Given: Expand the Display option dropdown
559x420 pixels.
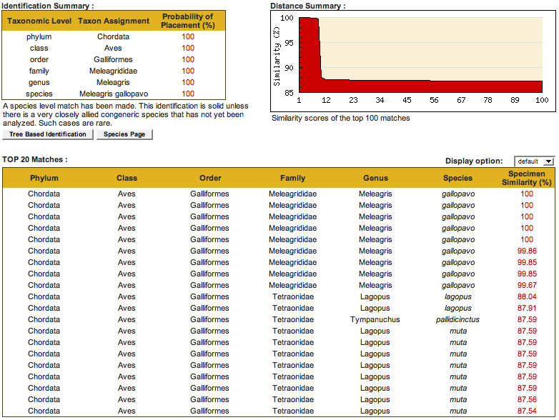Looking at the screenshot, I should click(x=533, y=161).
